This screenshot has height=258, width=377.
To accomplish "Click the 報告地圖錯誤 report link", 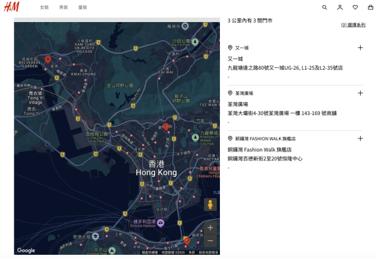I will click(x=208, y=252).
